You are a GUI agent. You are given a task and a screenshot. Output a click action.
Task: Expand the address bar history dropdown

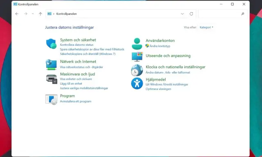(x=182, y=14)
